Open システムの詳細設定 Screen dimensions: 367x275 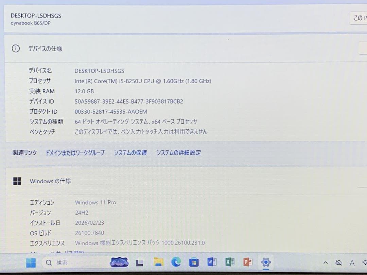click(179, 153)
